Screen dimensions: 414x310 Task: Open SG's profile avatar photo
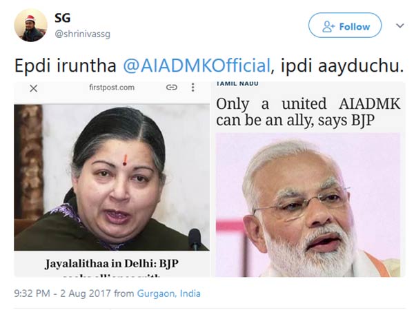pyautogui.click(x=30, y=25)
